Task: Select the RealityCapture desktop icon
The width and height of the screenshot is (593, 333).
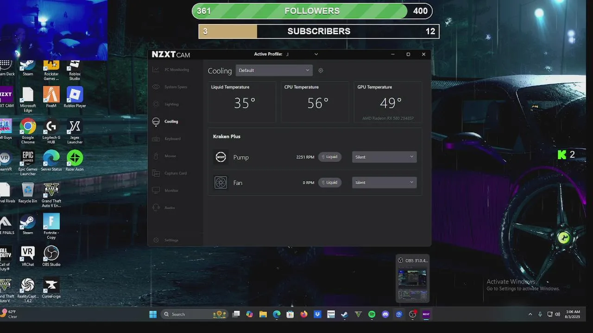Action: click(x=28, y=290)
